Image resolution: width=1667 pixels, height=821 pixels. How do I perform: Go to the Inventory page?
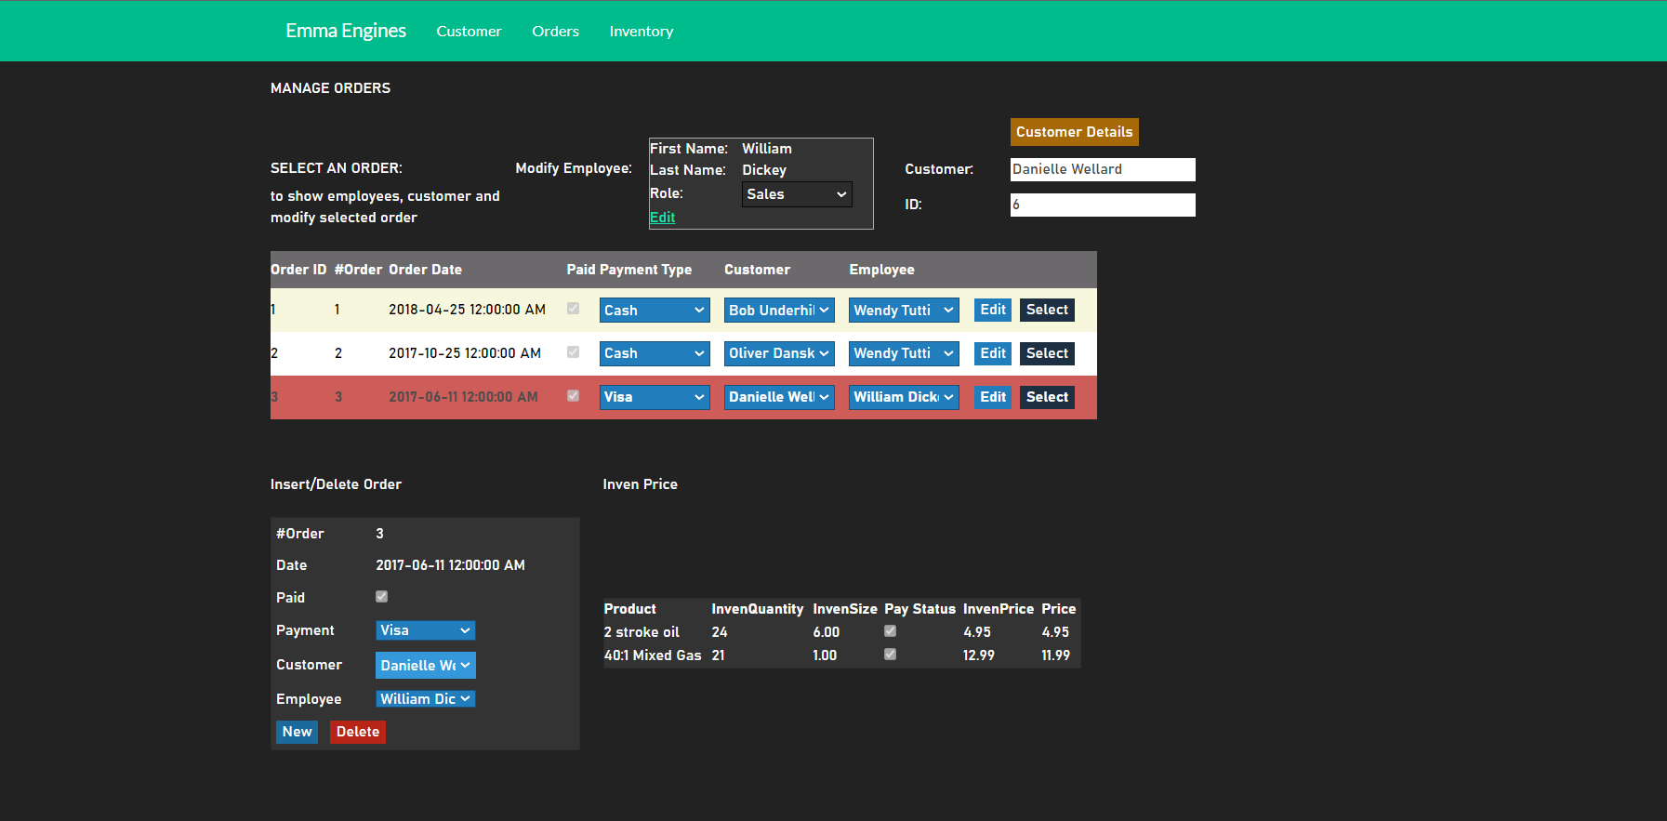tap(641, 32)
